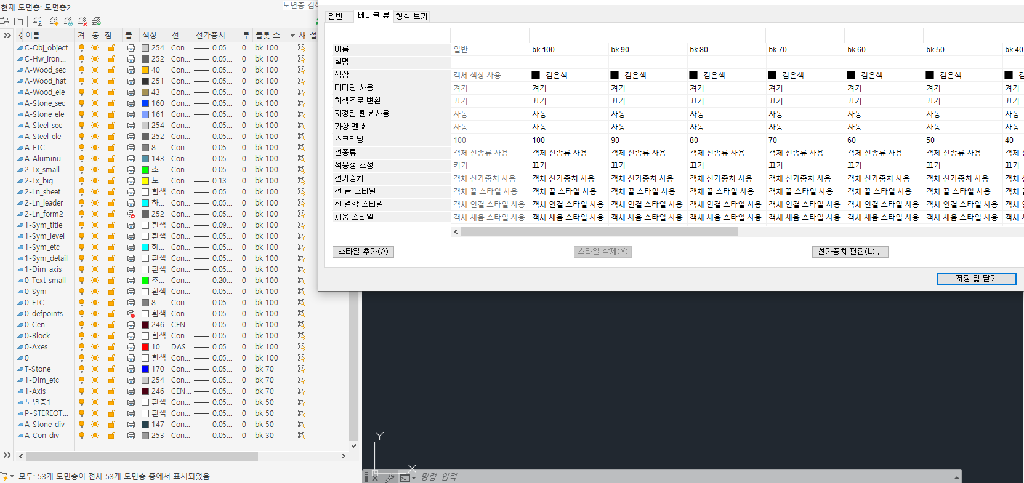Sort layers by 선가중치 column header
Screen dimensions: 1024x483
(216, 35)
